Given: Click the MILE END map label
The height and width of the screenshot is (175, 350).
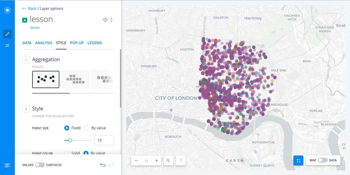Looking at the screenshot, I should click(279, 70).
